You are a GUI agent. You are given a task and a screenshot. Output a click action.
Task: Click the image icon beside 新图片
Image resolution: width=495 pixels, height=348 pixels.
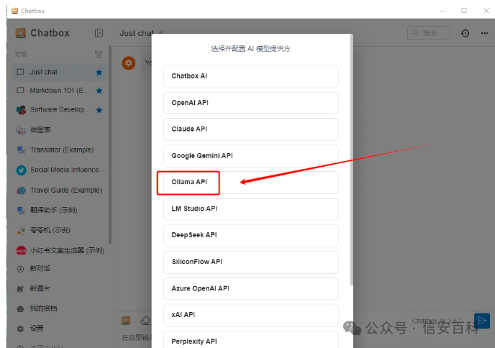pos(20,289)
